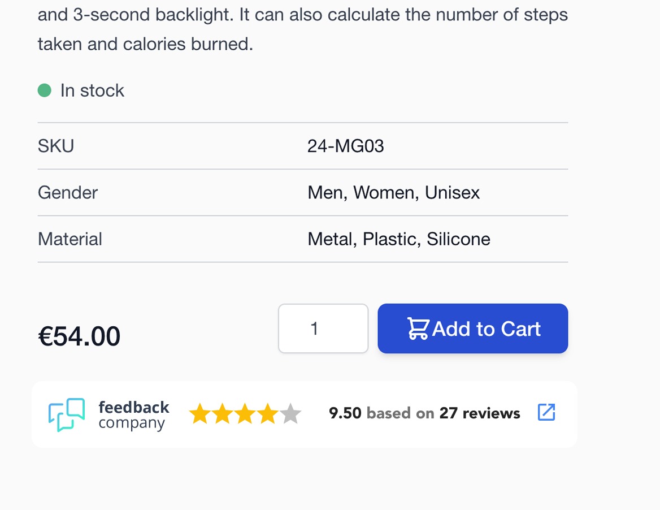Click the "Men, Women, Unisex" gender value
This screenshot has width=660, height=510.
click(x=393, y=193)
